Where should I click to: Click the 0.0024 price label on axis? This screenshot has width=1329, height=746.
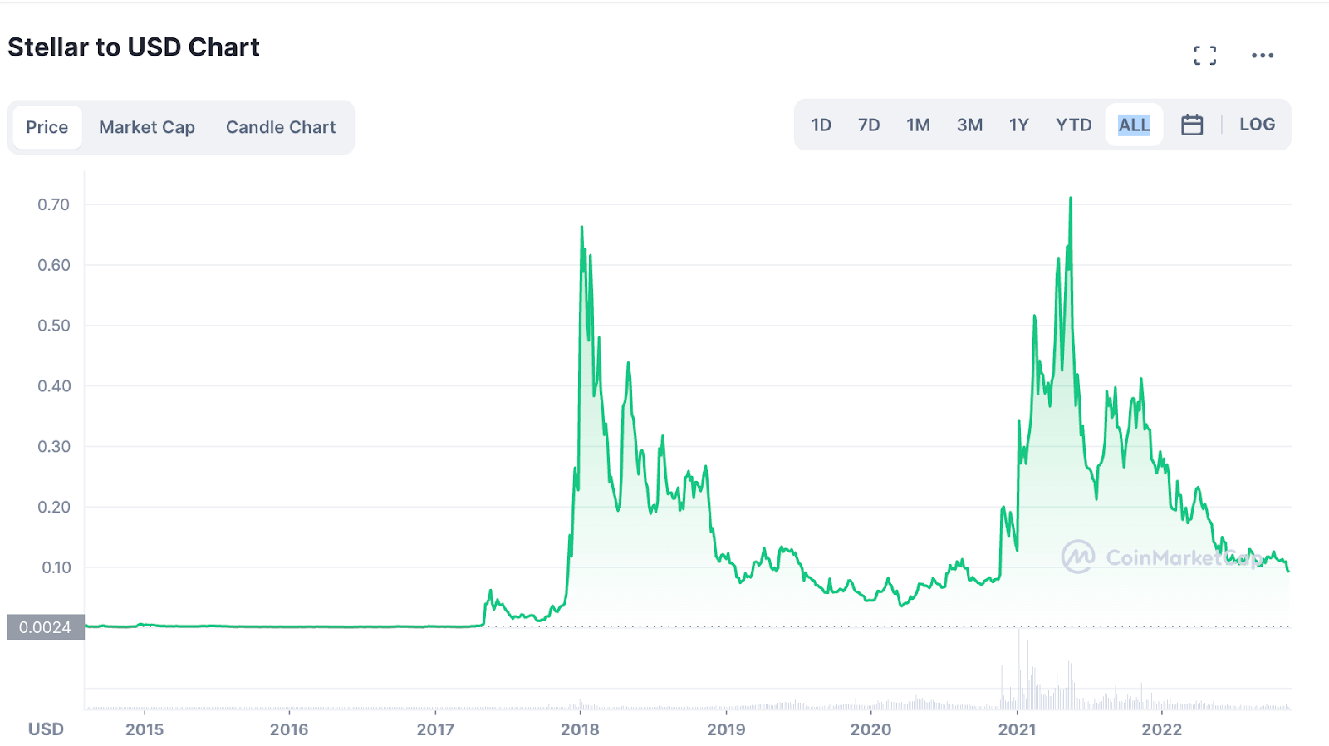pos(46,627)
